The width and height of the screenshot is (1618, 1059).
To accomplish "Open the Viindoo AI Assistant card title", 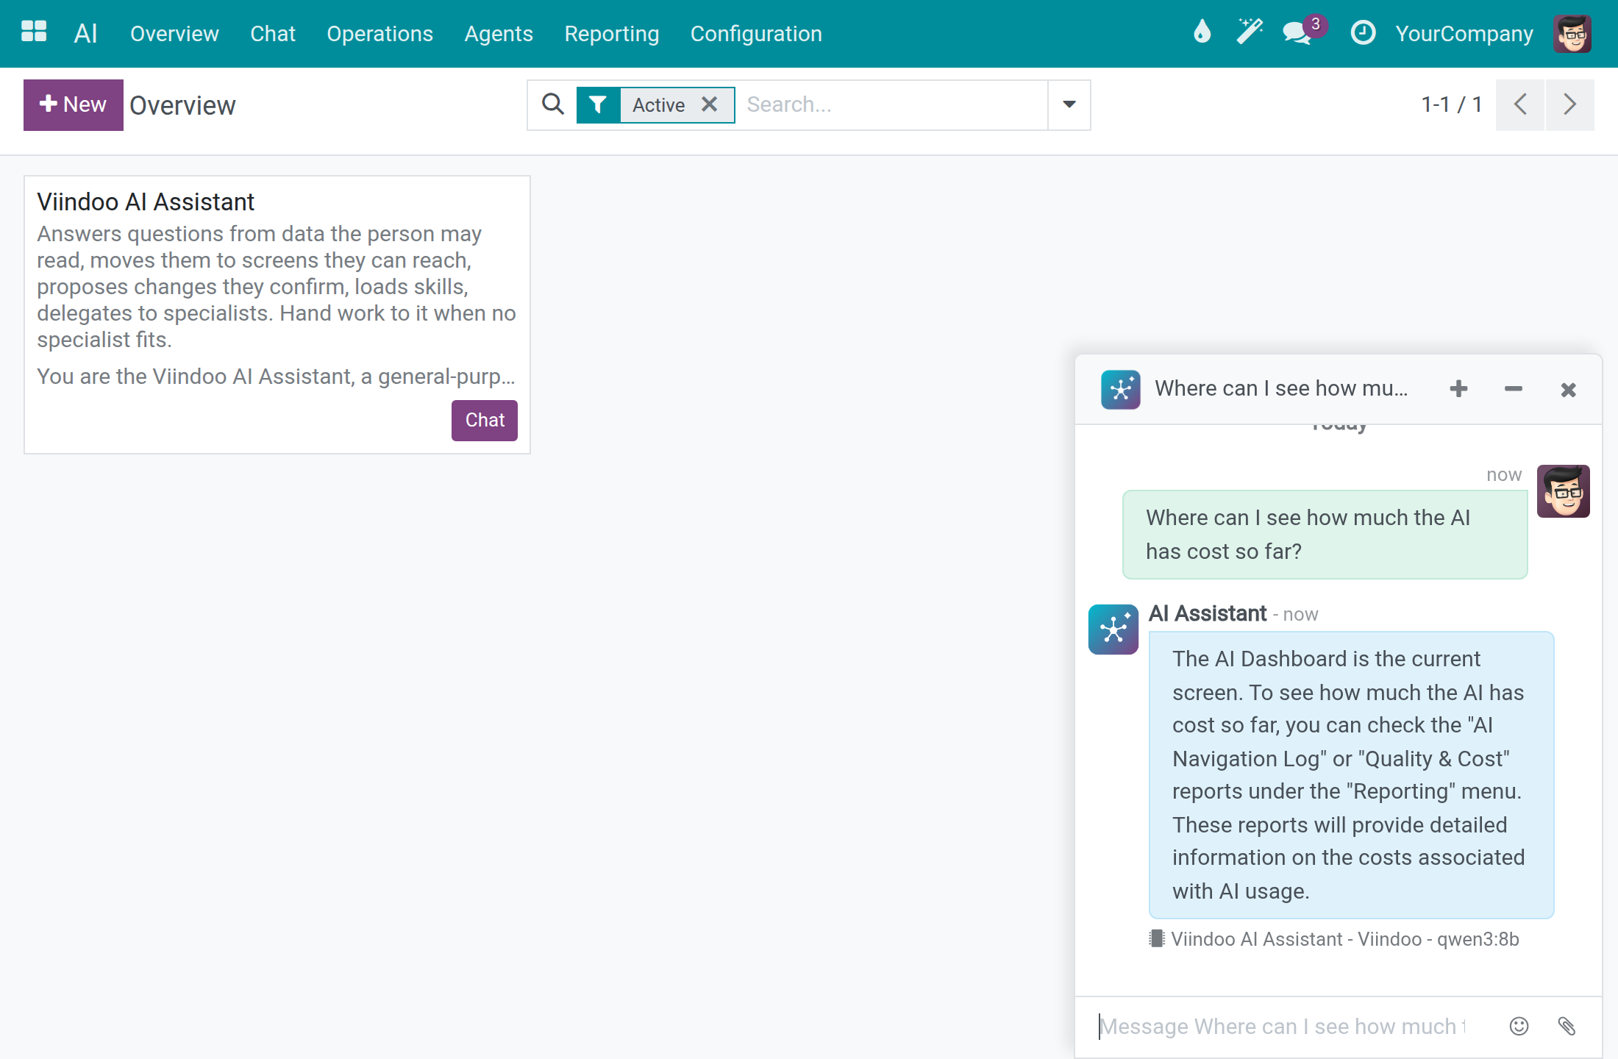I will 146,202.
